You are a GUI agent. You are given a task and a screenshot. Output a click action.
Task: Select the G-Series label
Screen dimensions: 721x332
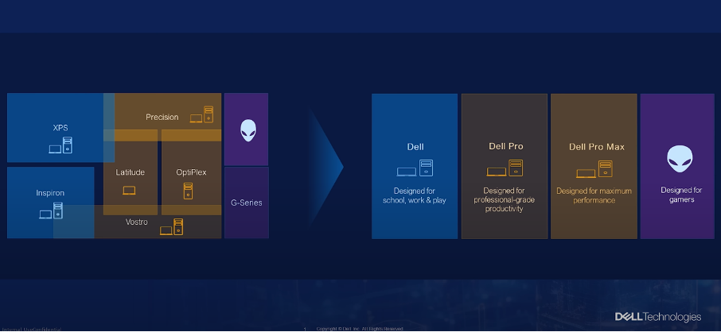[x=247, y=203]
